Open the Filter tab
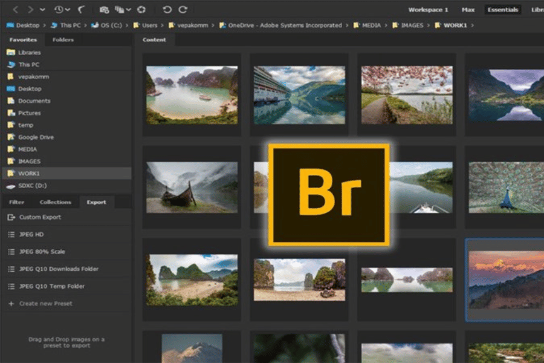Viewport: 544px width, 363px height. (x=17, y=202)
